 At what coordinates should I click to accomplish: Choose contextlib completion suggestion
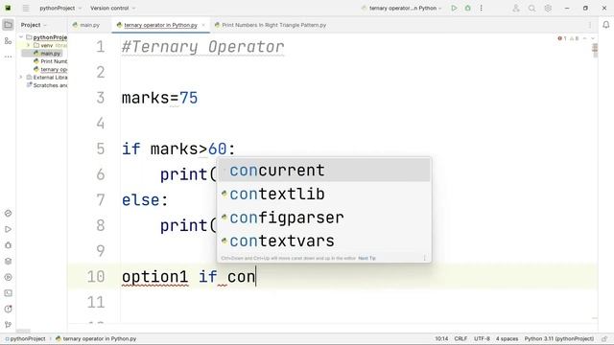[324, 194]
